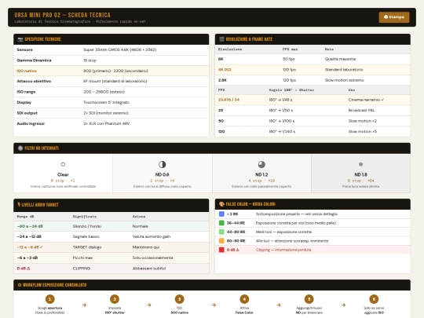This screenshot has height=318, width=424.
Task: Click the Clear filter empty circle icon
Action: [63, 164]
